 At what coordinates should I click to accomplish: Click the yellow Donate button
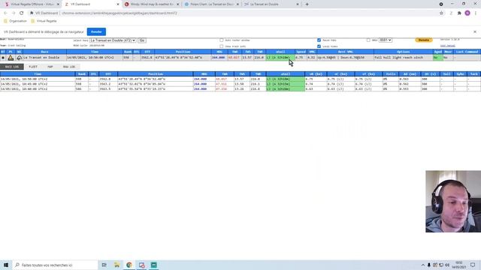coord(424,40)
